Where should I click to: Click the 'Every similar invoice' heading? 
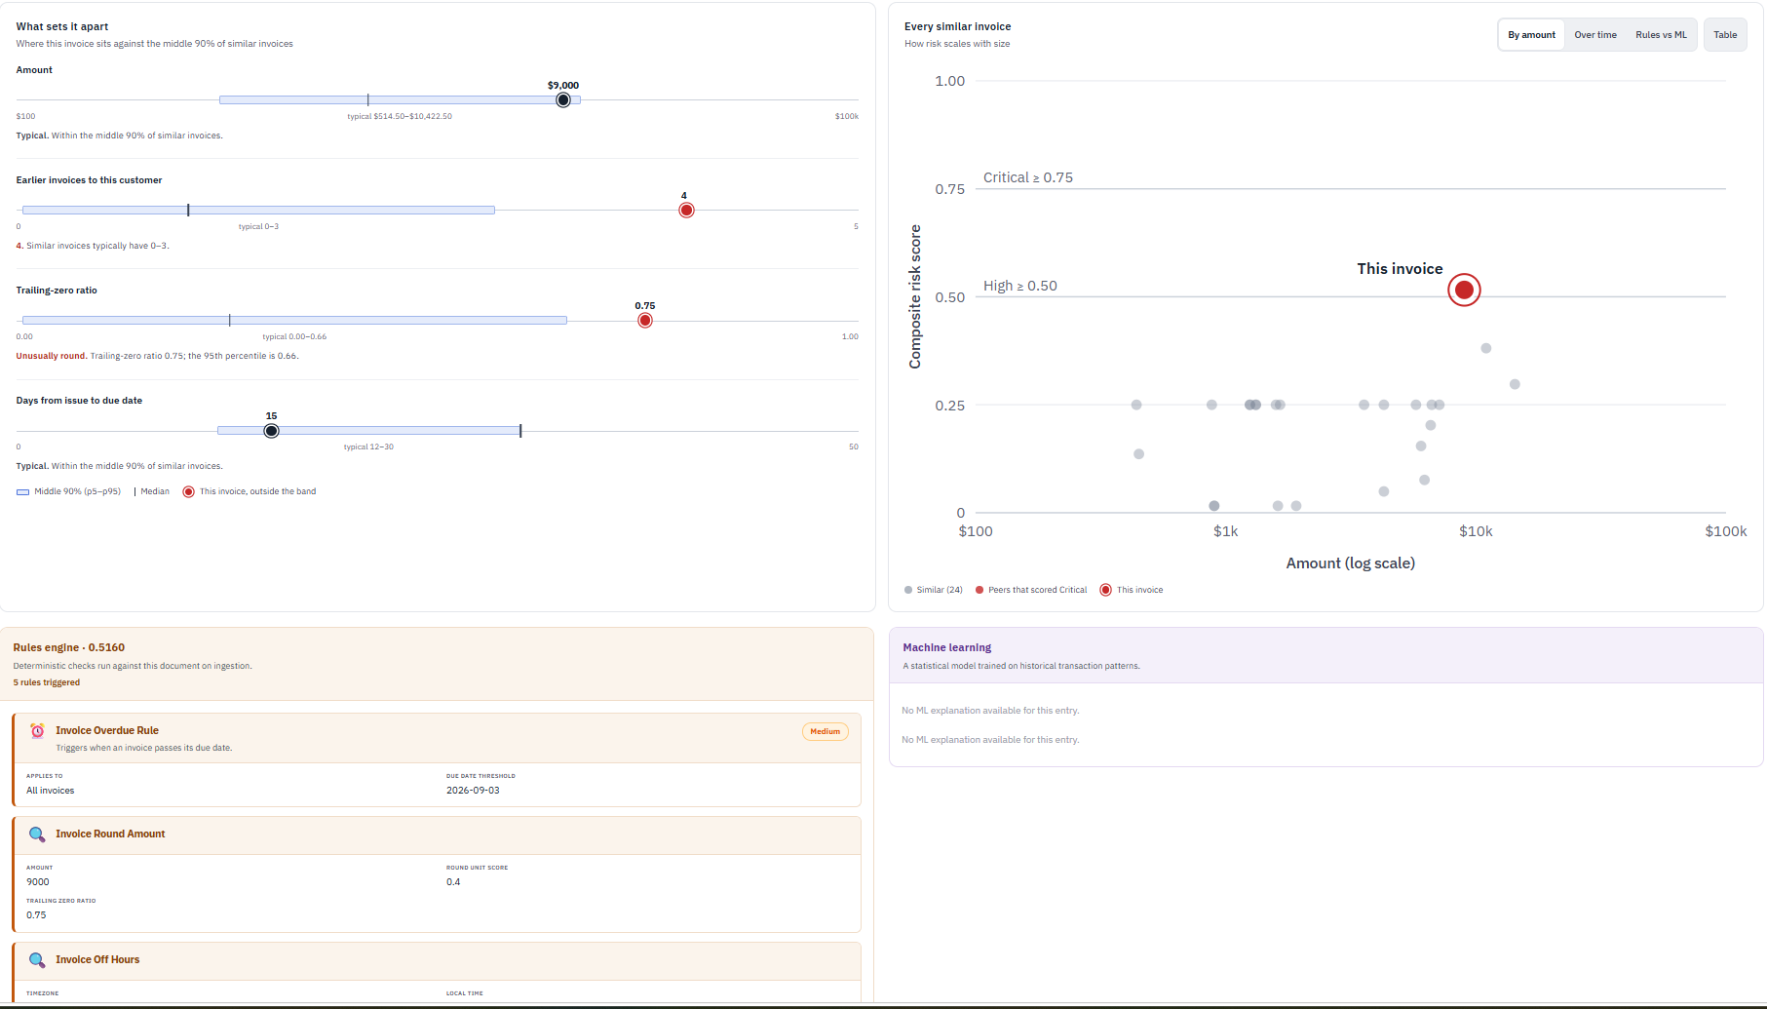click(x=957, y=26)
